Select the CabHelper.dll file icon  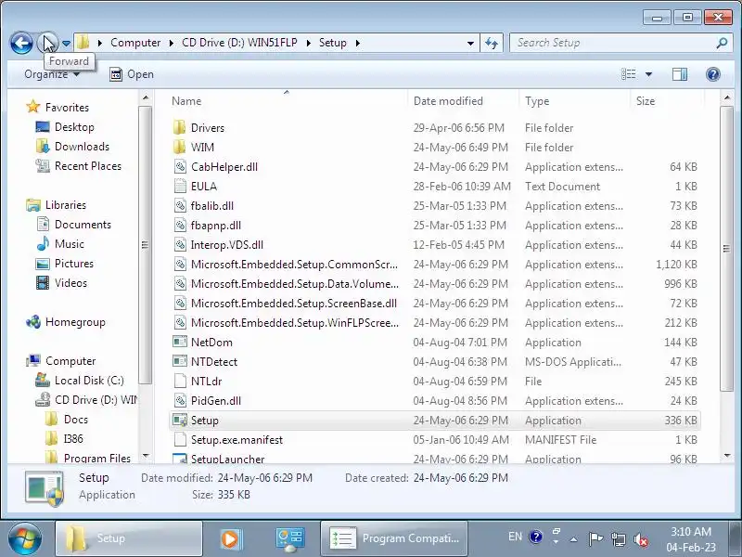tap(180, 167)
